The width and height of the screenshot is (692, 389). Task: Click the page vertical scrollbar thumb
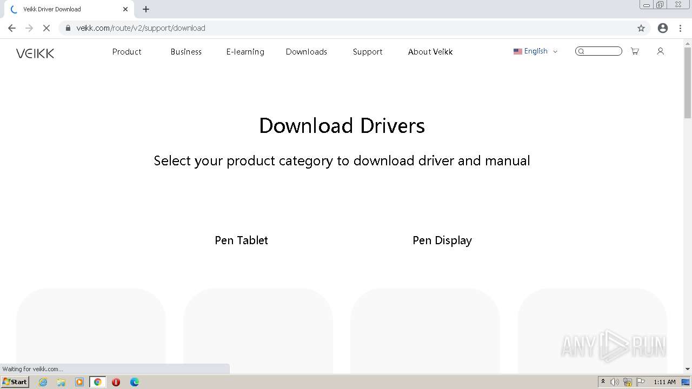[688, 82]
